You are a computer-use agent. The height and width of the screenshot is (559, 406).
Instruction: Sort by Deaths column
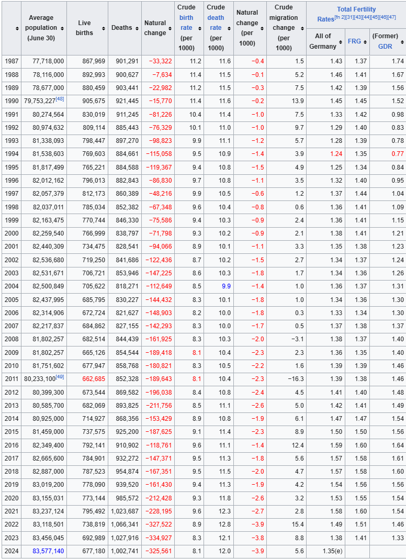click(x=137, y=28)
